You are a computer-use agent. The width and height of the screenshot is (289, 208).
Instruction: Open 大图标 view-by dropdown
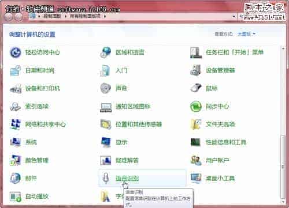click(246, 34)
